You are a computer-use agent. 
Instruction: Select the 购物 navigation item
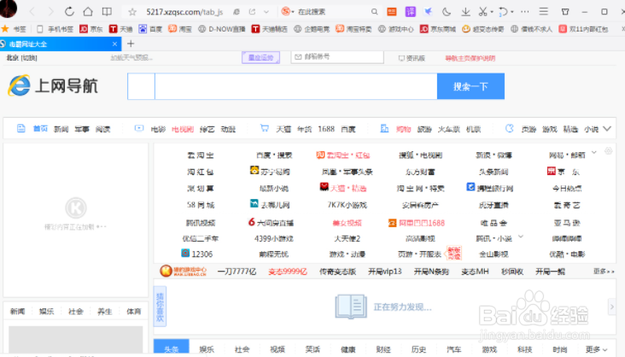[x=403, y=129]
